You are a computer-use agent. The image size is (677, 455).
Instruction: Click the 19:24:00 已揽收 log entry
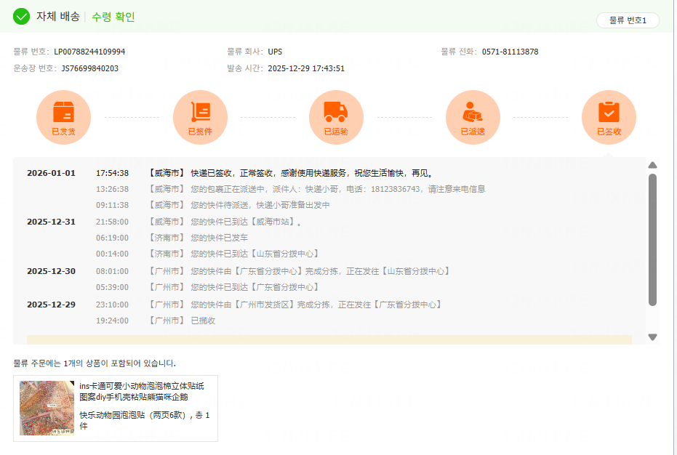tap(203, 321)
